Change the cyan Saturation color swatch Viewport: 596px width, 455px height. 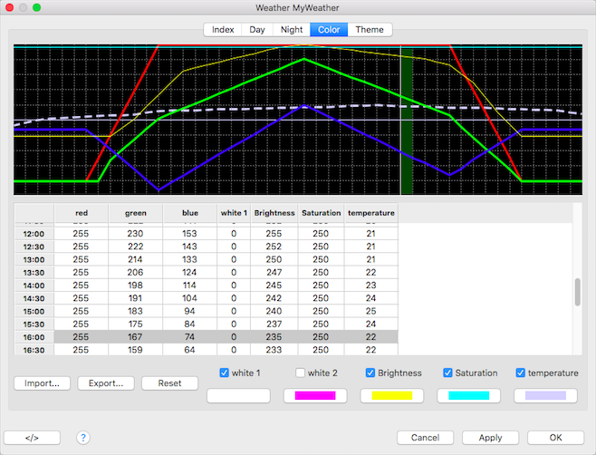click(469, 396)
